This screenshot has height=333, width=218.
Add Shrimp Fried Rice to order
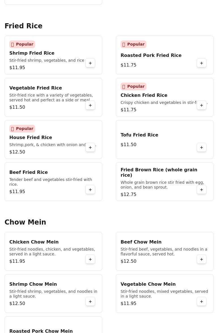coord(90,63)
